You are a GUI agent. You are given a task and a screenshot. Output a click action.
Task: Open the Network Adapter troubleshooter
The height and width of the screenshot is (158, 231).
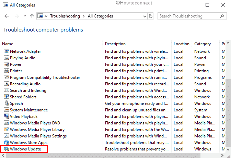(x=25, y=51)
